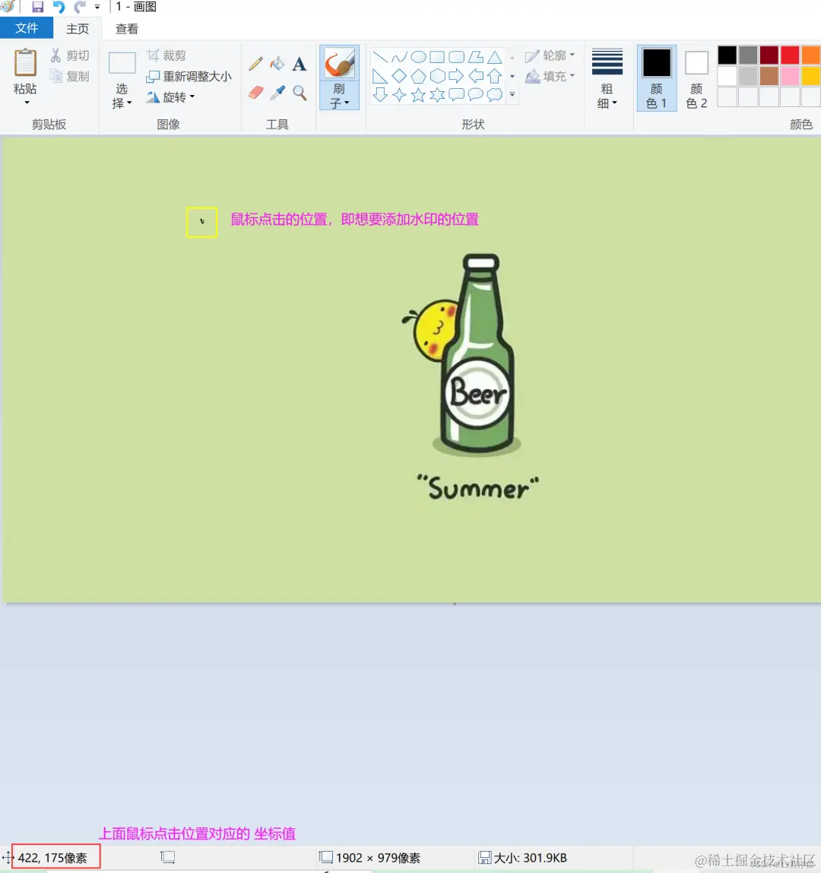Click the Brushes 刷子 tool icon
The image size is (821, 873).
(339, 63)
